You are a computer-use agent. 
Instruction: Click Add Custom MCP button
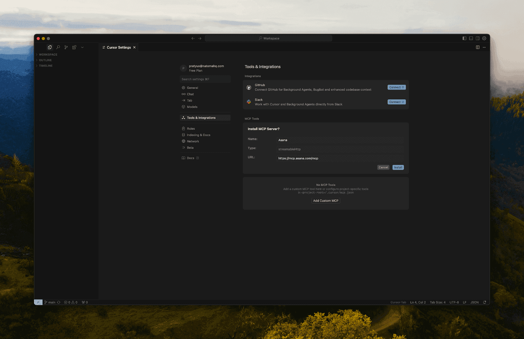tap(326, 201)
